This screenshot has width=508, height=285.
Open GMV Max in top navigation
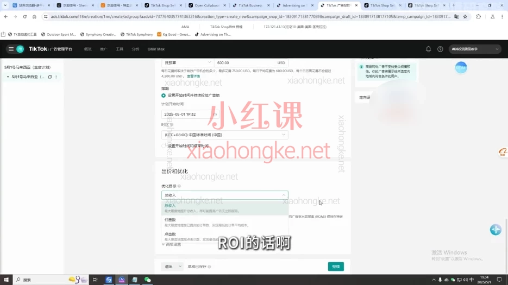(156, 49)
